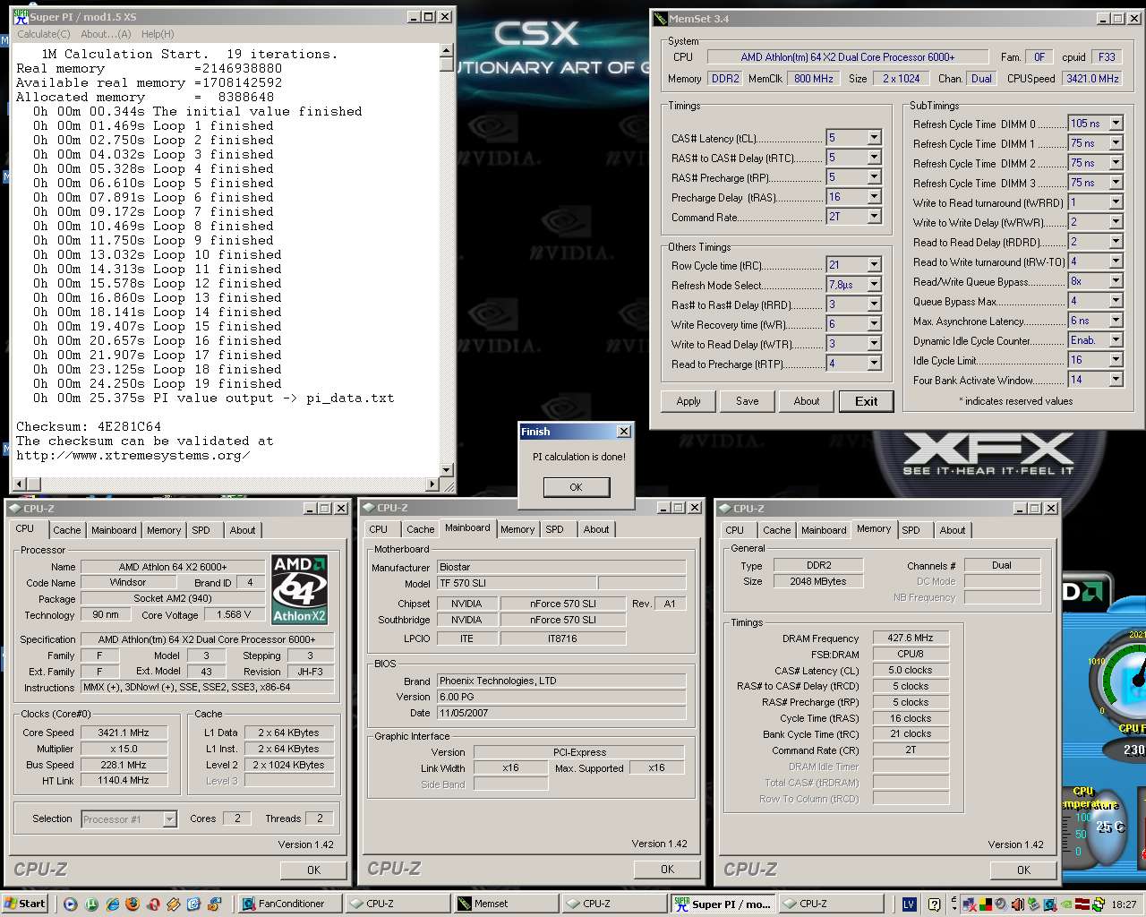Launch Internet Explorer from quick launch
1146x917 pixels.
(112, 904)
